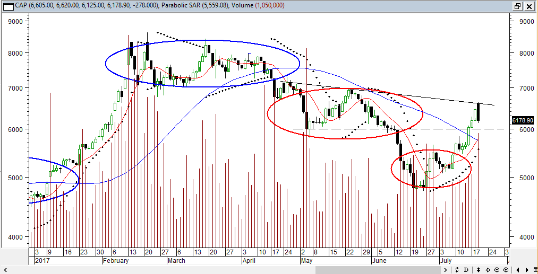
Task: Click the 'February' month label on time axis
Action: coord(116,261)
